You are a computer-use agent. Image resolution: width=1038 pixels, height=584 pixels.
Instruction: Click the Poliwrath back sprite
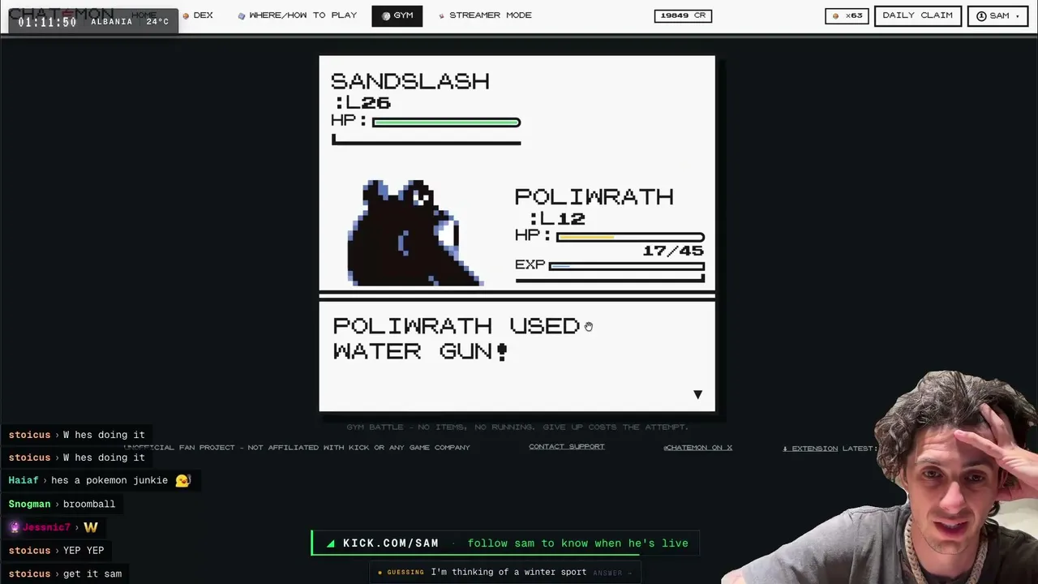coord(415,233)
